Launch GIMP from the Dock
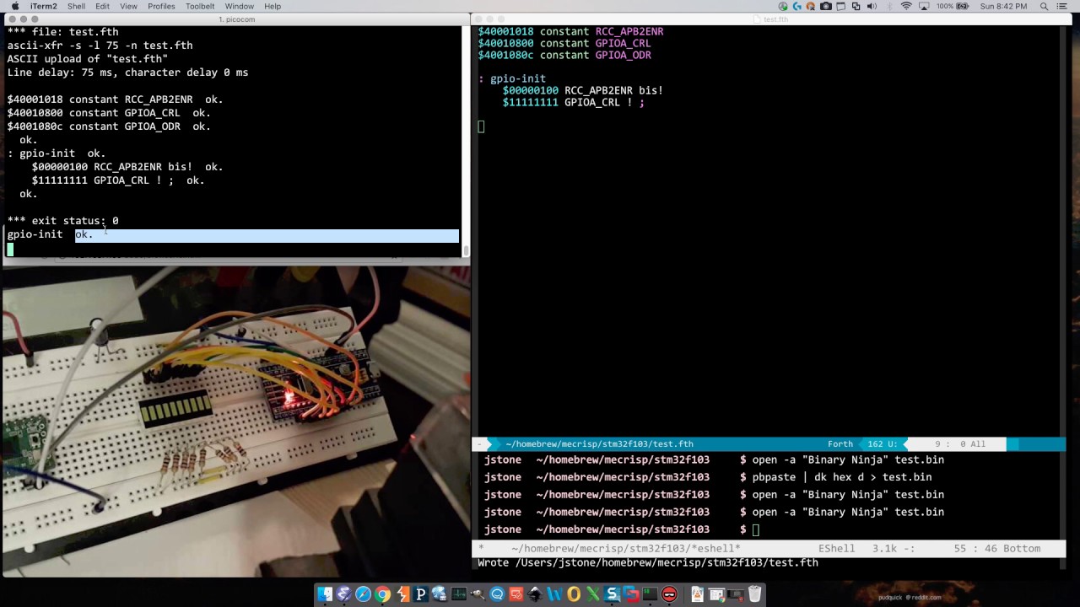The height and width of the screenshot is (607, 1080). point(478,594)
